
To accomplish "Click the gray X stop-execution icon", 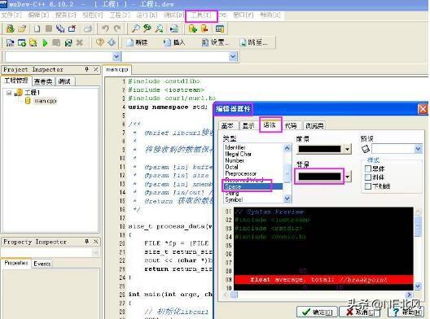I will click(x=80, y=42).
